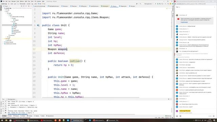Click the Build project hammer icon

[140, 4]
